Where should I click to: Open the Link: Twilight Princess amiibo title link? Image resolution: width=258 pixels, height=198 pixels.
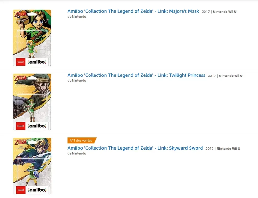(136, 75)
